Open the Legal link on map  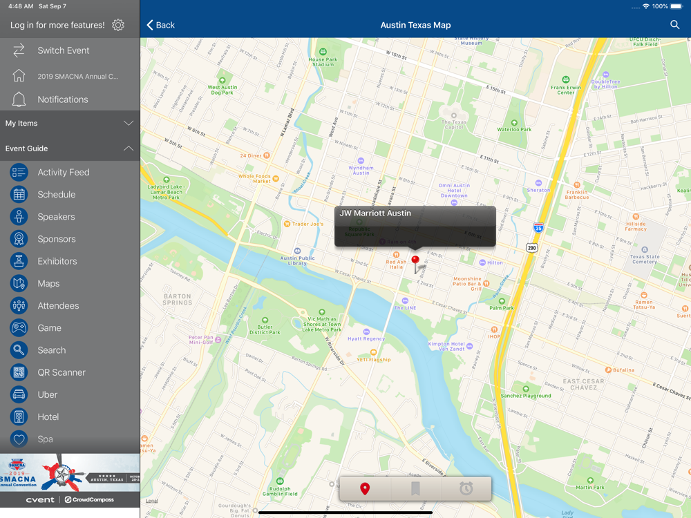(x=151, y=501)
